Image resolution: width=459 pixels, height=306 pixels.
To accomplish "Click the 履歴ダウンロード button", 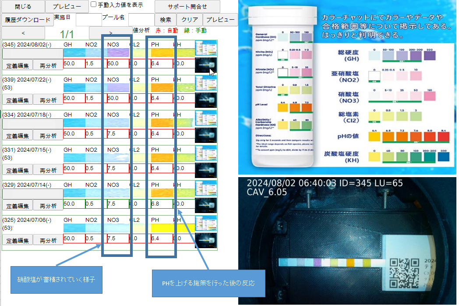I will pyautogui.click(x=27, y=20).
